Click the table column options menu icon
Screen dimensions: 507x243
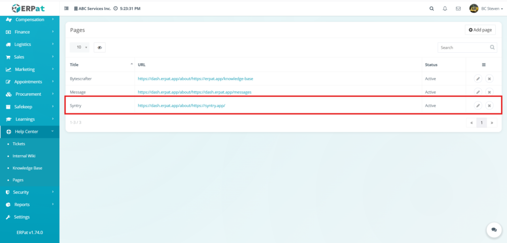point(484,65)
